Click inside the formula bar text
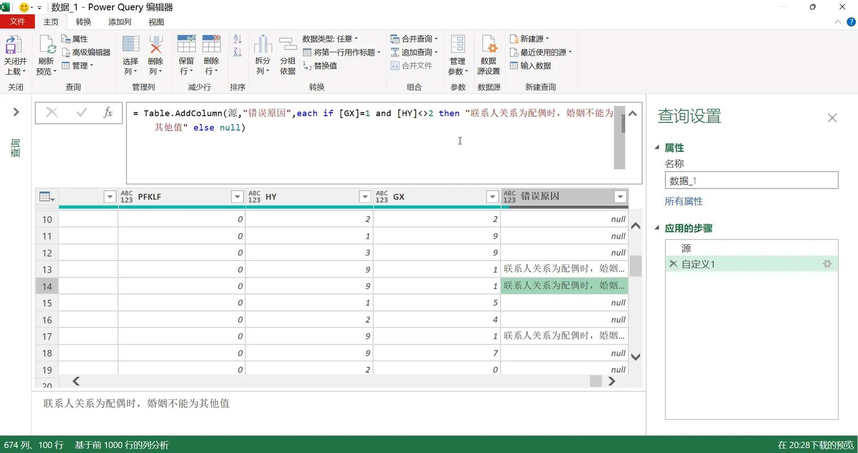Viewport: 858px width, 453px height. coord(374,120)
